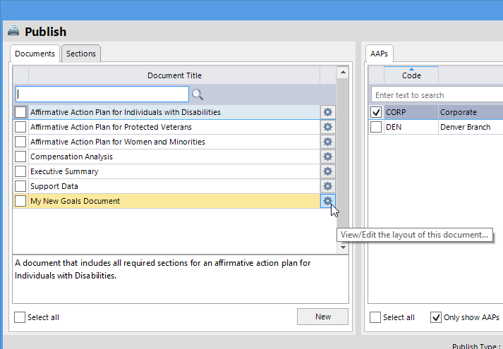Edit layout of Support Data document
This screenshot has height=349, width=503.
coord(327,186)
